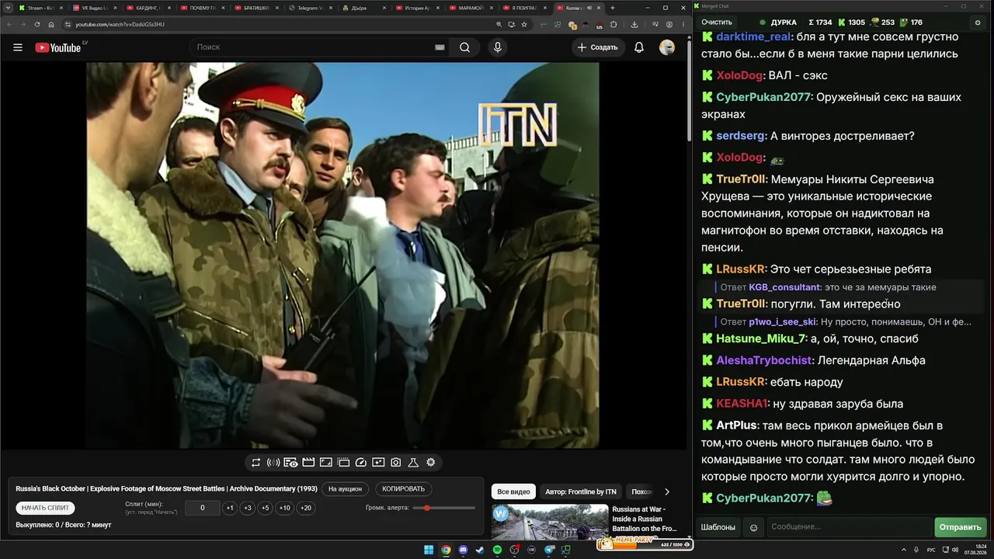
Task: Focus the split minutes input field
Action: tap(203, 508)
